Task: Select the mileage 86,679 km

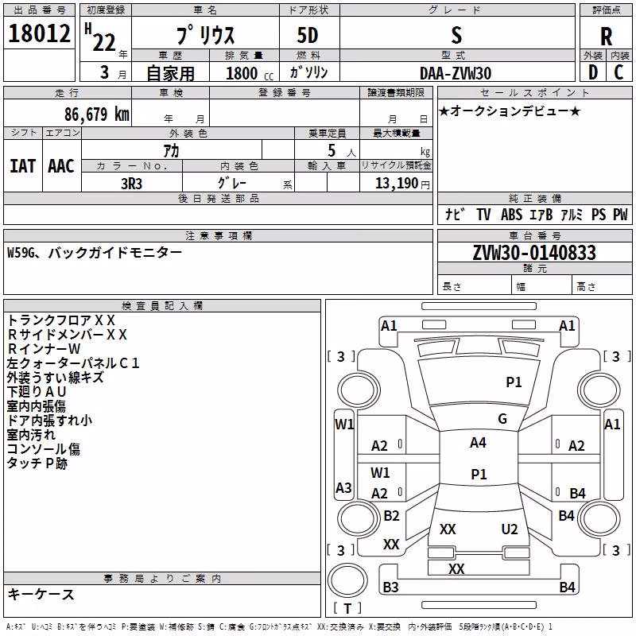Action: click(97, 114)
